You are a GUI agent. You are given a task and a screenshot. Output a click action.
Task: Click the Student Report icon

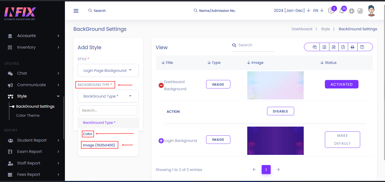click(10, 140)
